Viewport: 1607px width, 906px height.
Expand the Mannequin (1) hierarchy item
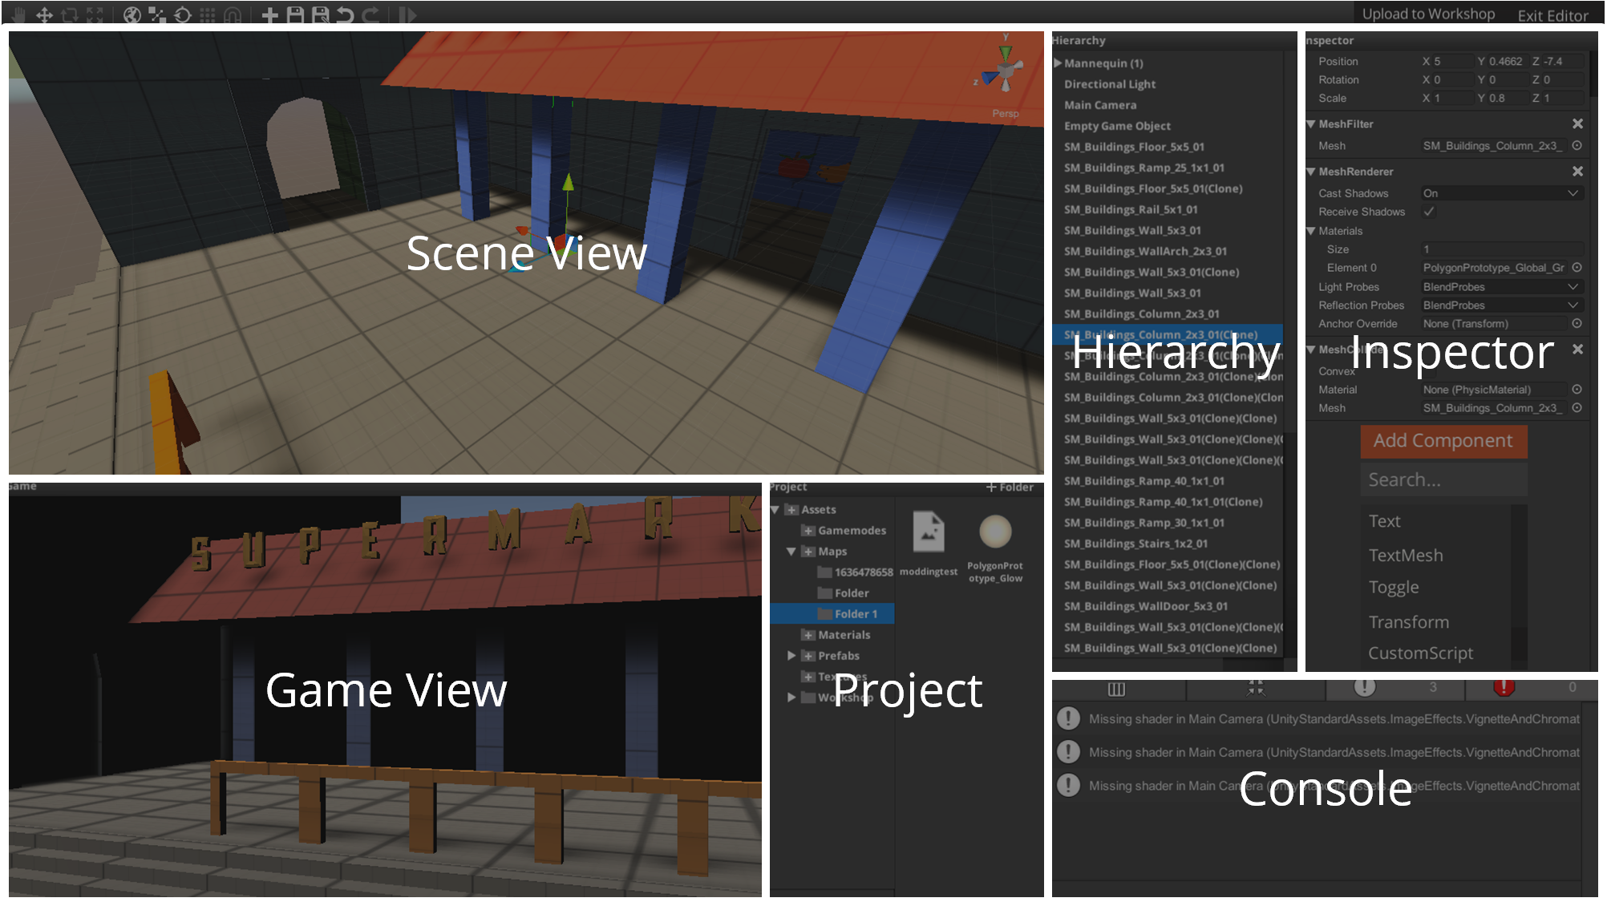(1059, 63)
